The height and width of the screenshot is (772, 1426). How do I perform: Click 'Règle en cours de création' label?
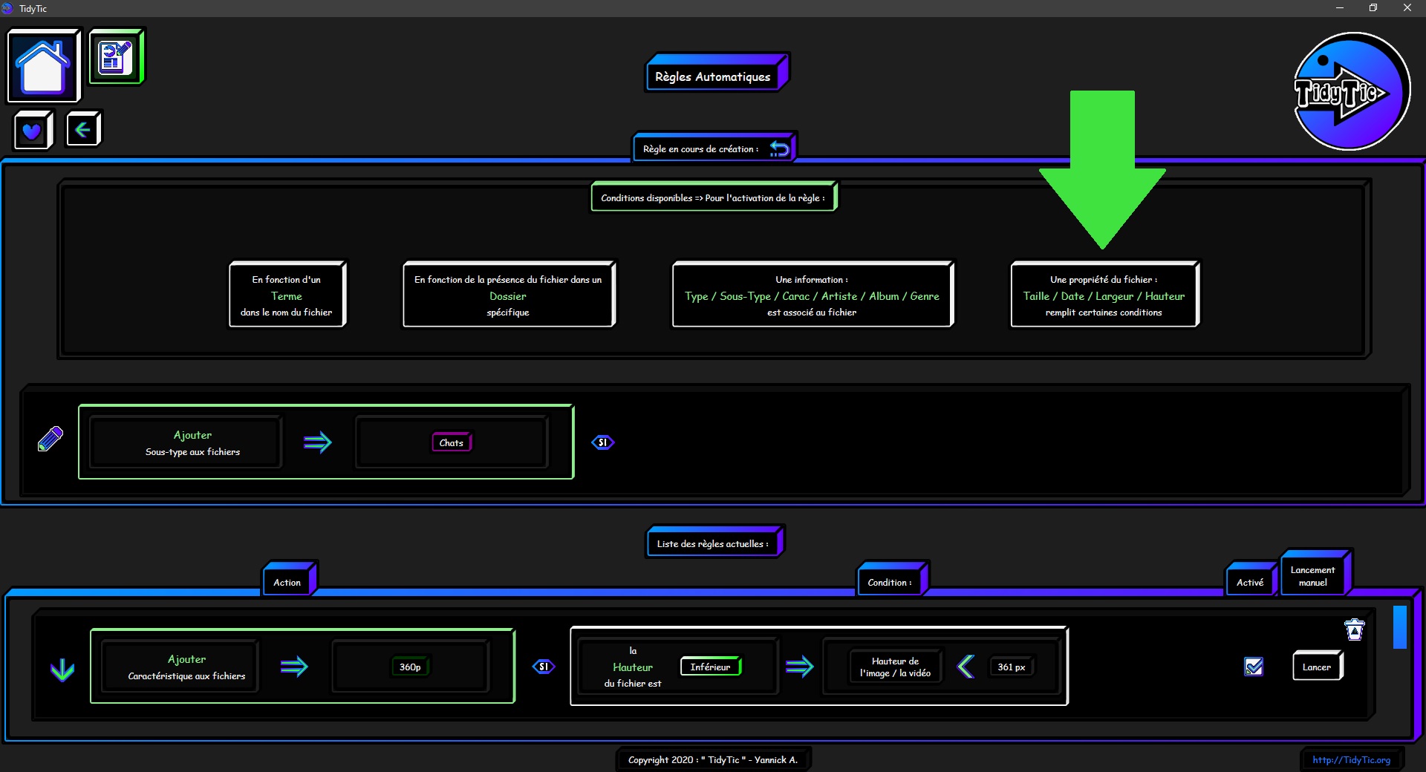[701, 148]
